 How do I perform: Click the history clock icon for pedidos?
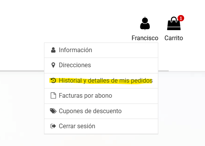[x=53, y=80]
